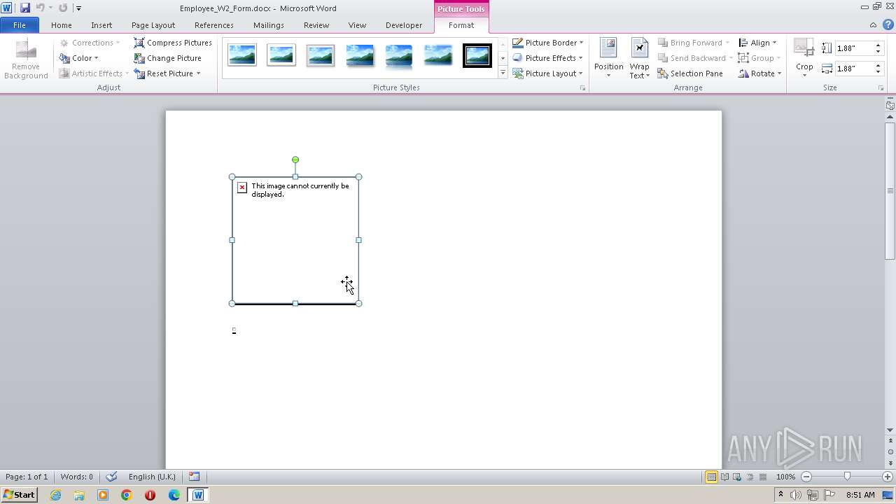The image size is (896, 504).
Task: Click the zoom in plus button
Action: click(887, 477)
